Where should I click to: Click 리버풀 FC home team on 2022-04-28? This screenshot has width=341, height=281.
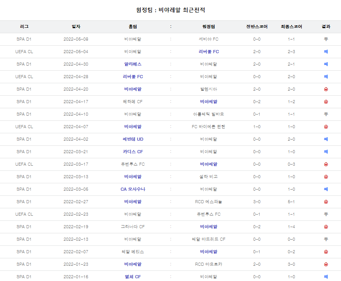point(133,77)
